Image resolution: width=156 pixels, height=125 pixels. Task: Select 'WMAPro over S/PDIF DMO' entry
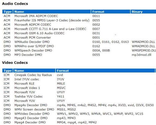[34, 46]
